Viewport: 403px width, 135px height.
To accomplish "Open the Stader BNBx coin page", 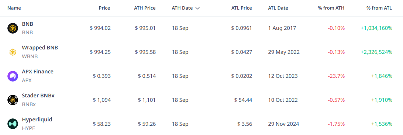I will pyautogui.click(x=38, y=96).
